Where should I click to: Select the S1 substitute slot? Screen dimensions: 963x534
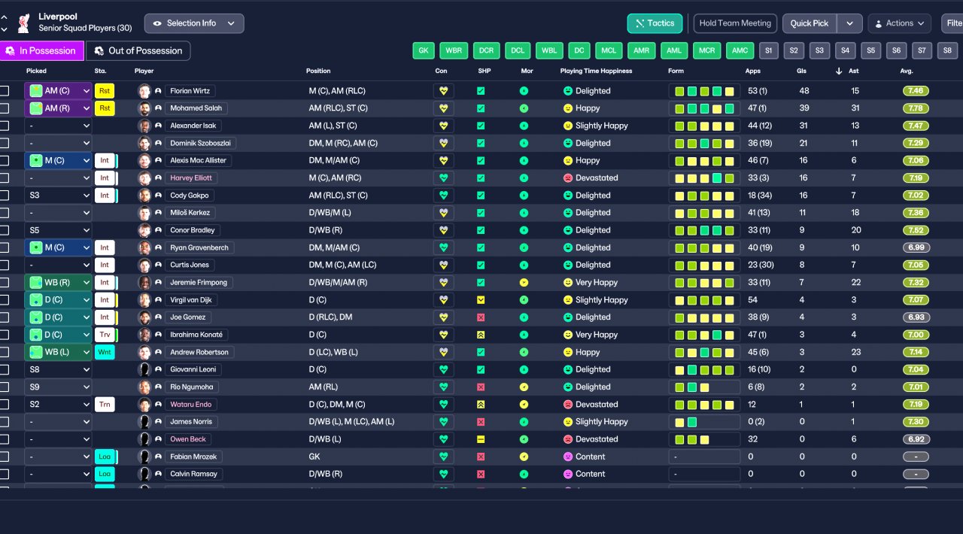[x=768, y=50]
